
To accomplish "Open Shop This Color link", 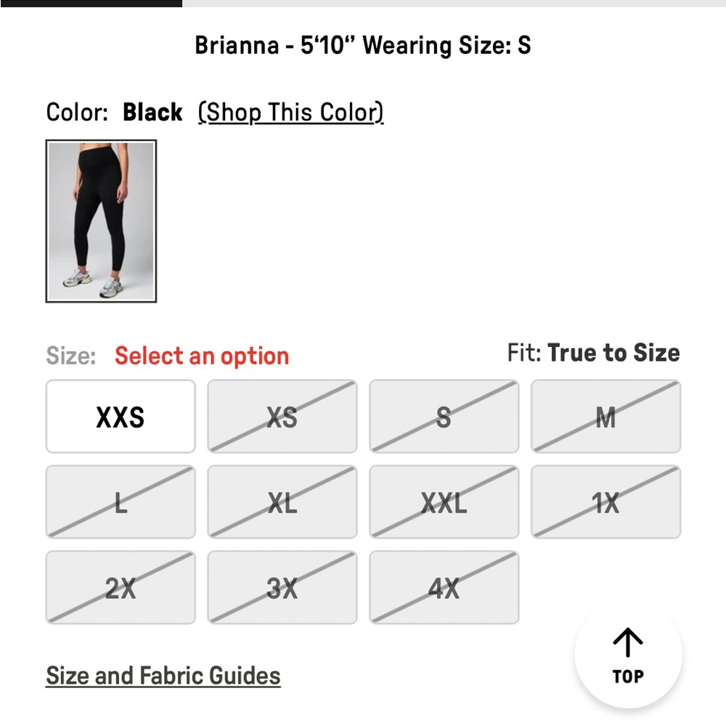I will 290,113.
